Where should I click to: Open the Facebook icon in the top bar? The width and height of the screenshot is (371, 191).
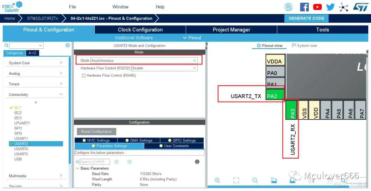(304, 7)
